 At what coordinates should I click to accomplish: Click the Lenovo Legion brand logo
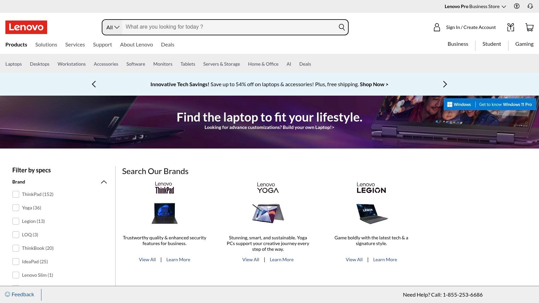point(371,188)
